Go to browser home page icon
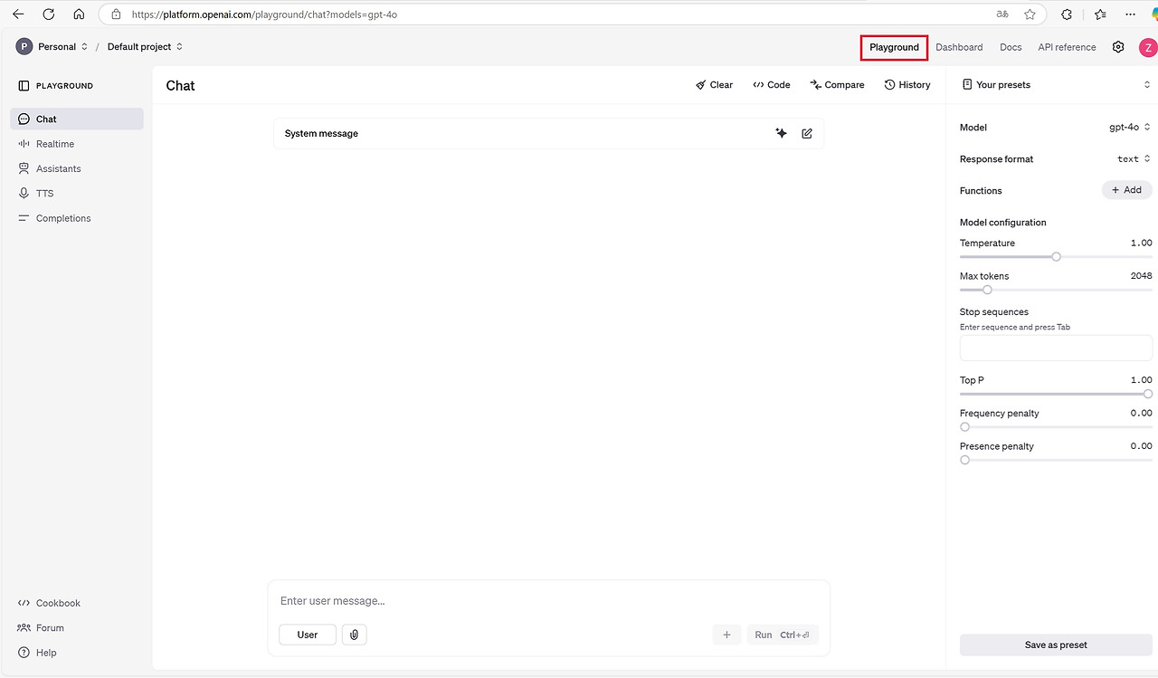1158x678 pixels. coord(79,14)
